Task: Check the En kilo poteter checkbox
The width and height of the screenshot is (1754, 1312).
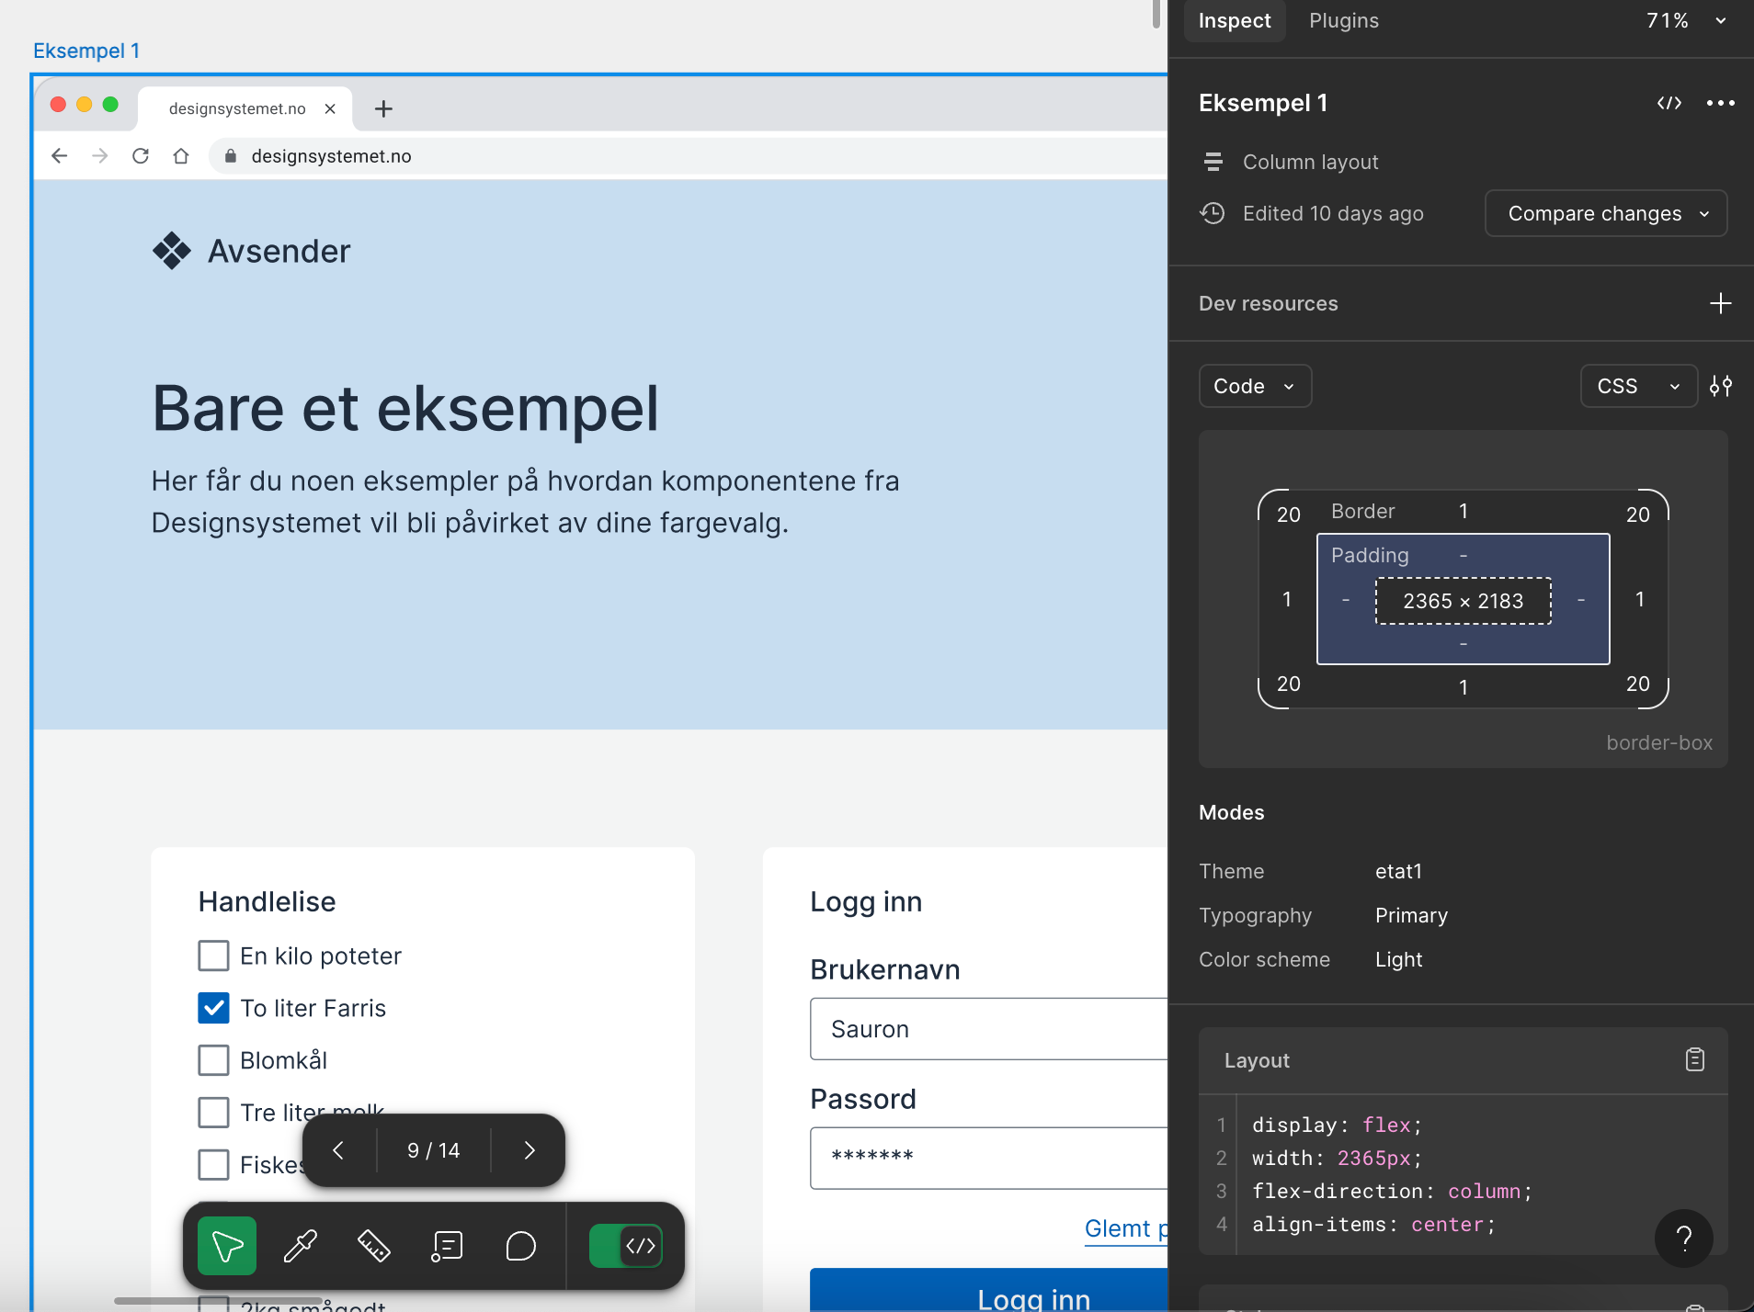Action: (x=214, y=956)
